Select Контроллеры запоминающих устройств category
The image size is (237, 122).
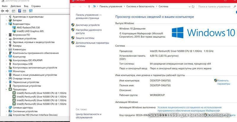click(x=35, y=67)
